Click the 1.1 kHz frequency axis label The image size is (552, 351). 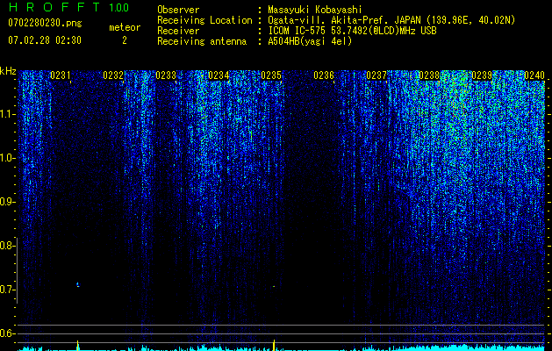pyautogui.click(x=7, y=114)
